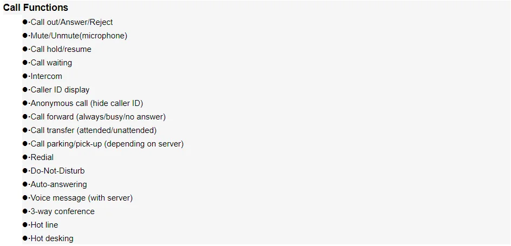511x246 pixels.
Task: Click 'Call parking/pick-up (depending on server)' item
Action: pyautogui.click(x=107, y=144)
